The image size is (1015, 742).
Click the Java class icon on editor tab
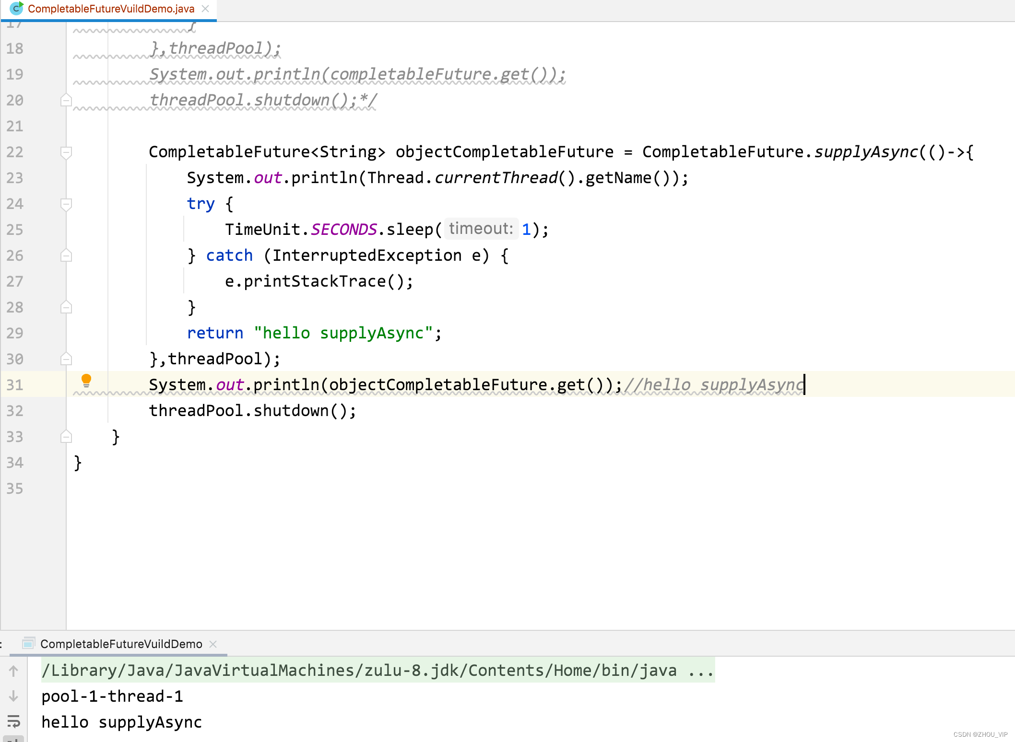16,8
